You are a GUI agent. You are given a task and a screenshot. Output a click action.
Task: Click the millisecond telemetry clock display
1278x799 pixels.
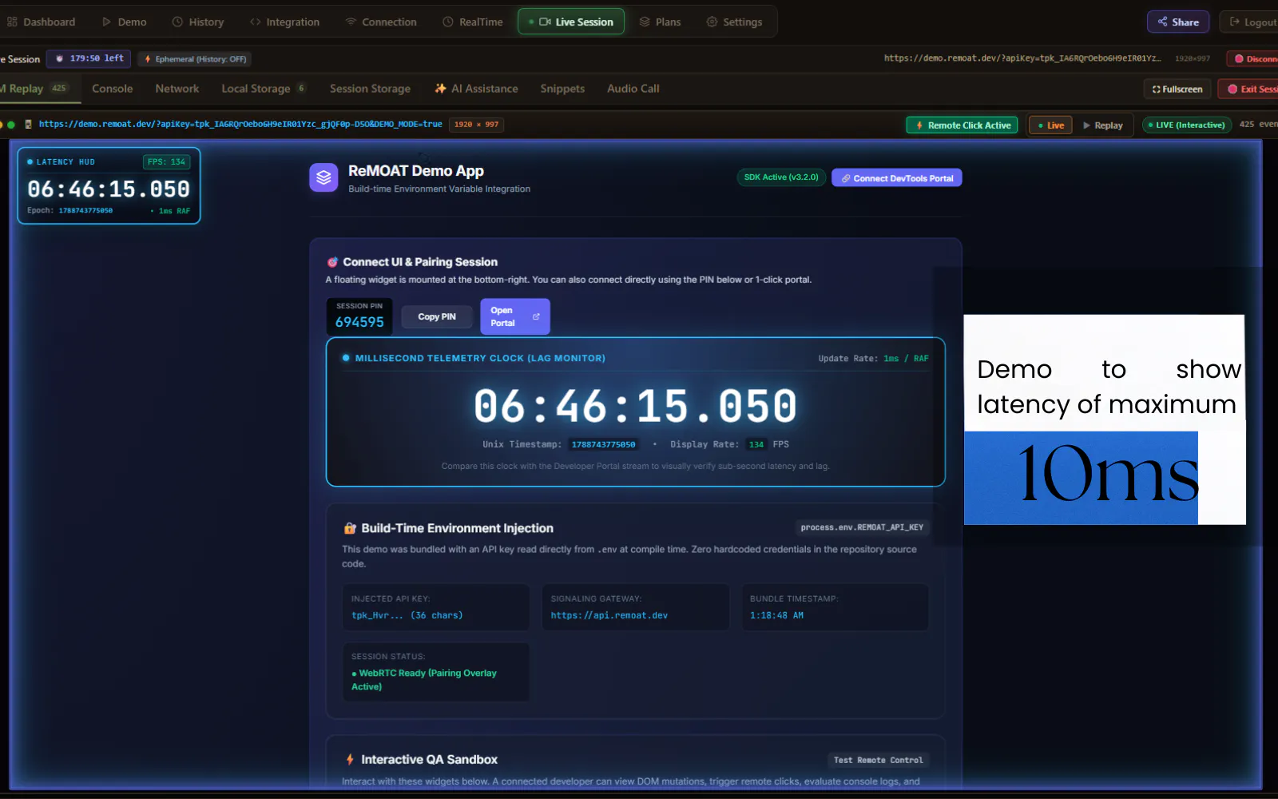click(x=635, y=406)
